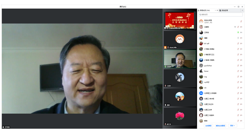Click camera icon beside wyMfjf
This screenshot has height=138, width=246.
241,82
